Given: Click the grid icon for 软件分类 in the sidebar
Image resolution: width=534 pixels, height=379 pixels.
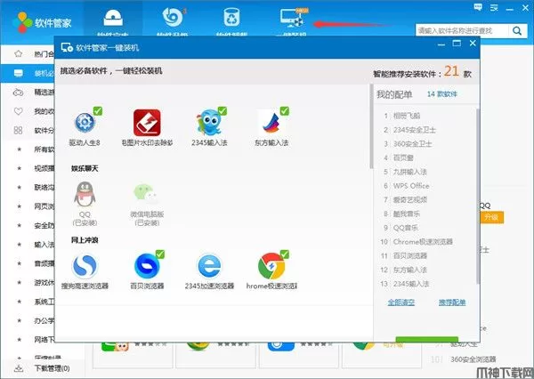Looking at the screenshot, I should coord(18,130).
